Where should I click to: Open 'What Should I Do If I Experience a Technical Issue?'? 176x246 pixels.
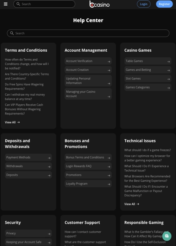pyautogui.click(x=146, y=168)
